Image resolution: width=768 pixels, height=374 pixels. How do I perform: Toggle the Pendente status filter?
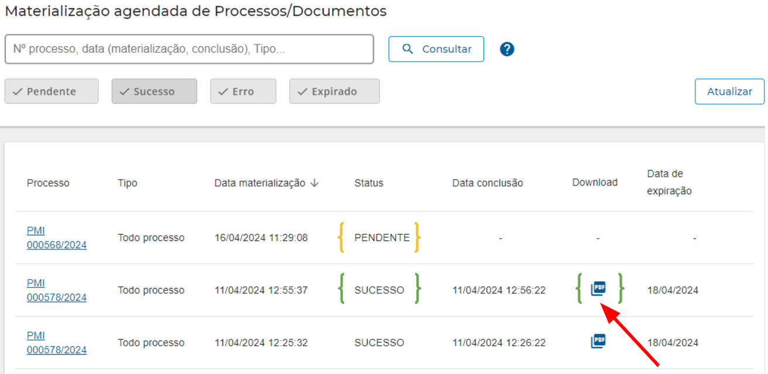pos(52,91)
